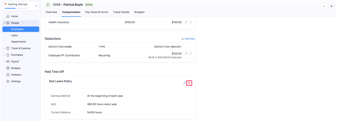Close the employee details panel
Image resolution: width=338 pixels, height=121 pixels.
click(331, 6)
